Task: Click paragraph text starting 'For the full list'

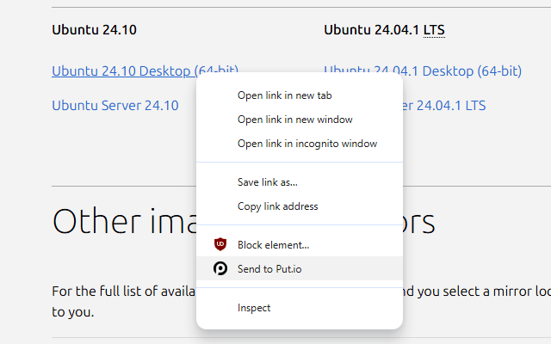Action: 121,292
